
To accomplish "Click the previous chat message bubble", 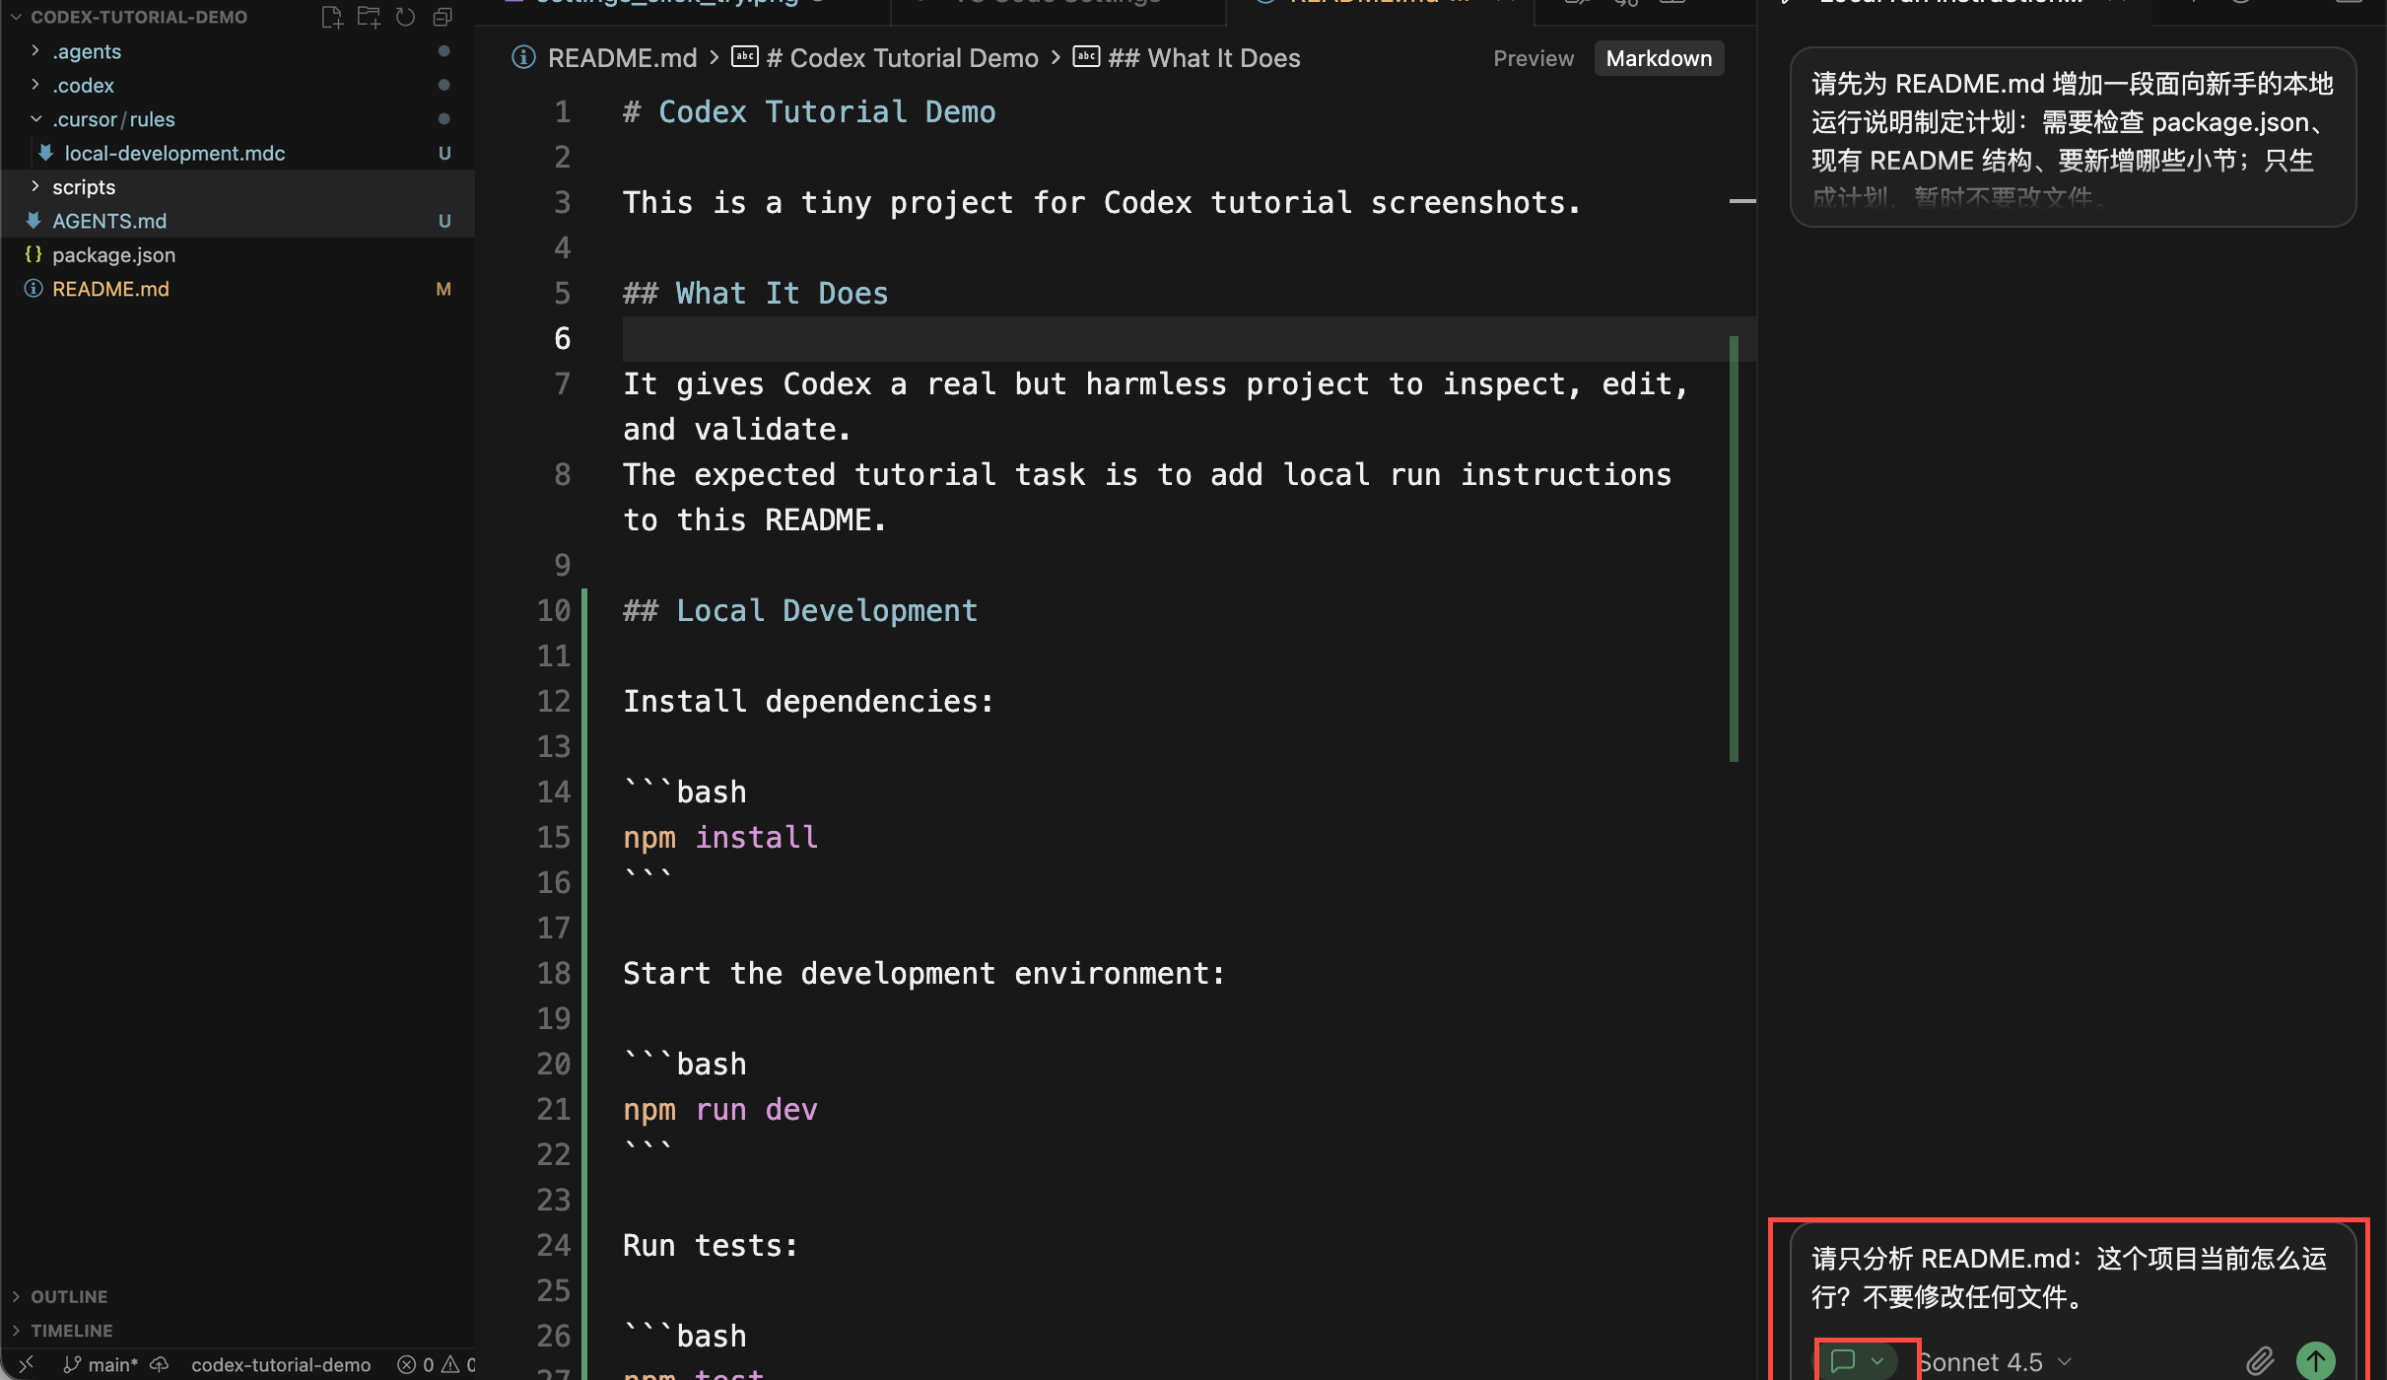I will pyautogui.click(x=2072, y=137).
